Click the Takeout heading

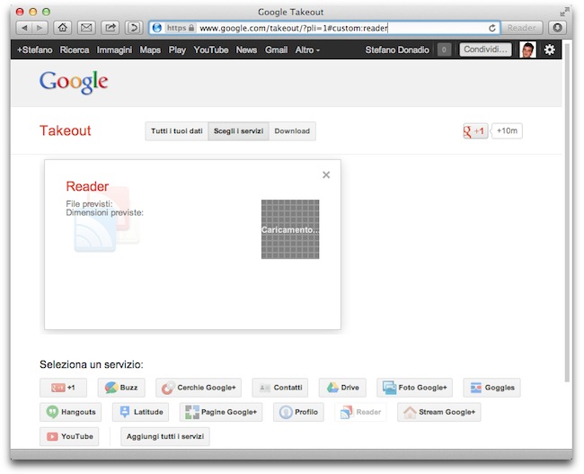click(66, 131)
